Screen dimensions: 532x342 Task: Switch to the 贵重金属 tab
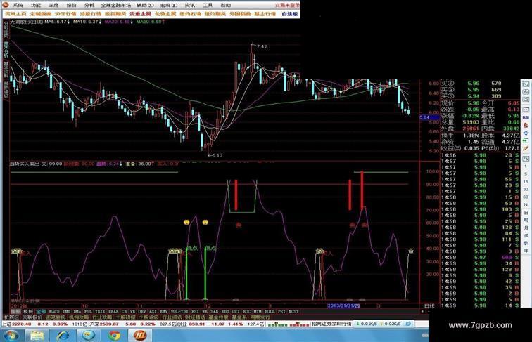pos(141,14)
